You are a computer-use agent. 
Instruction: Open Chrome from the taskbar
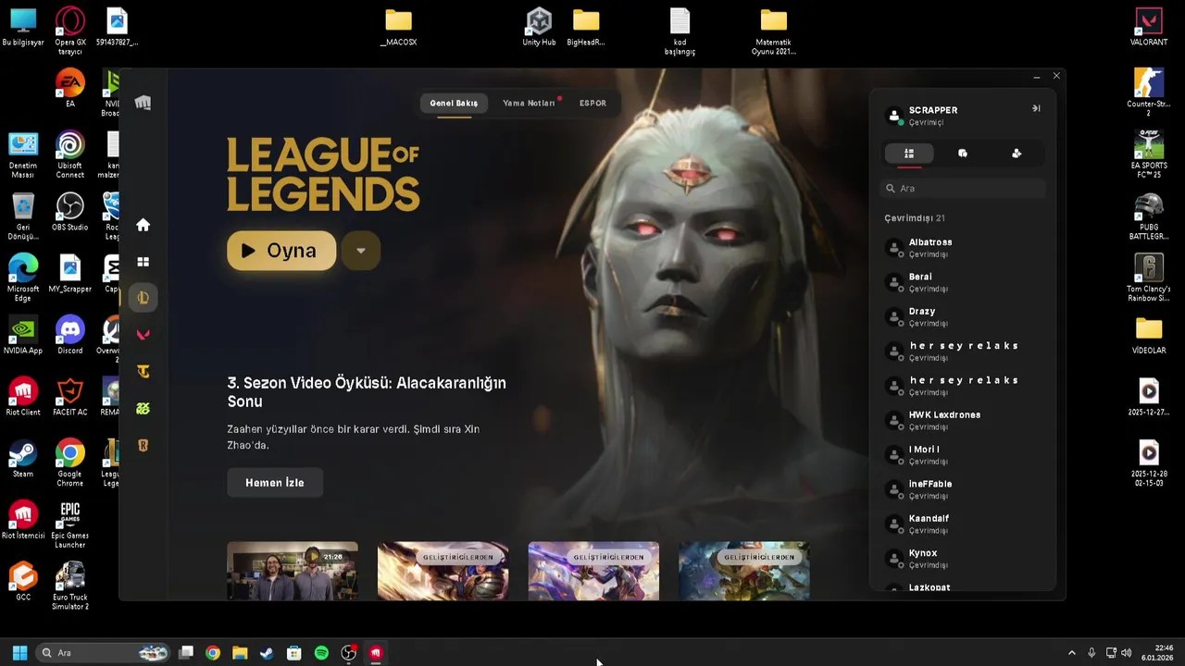pos(213,653)
